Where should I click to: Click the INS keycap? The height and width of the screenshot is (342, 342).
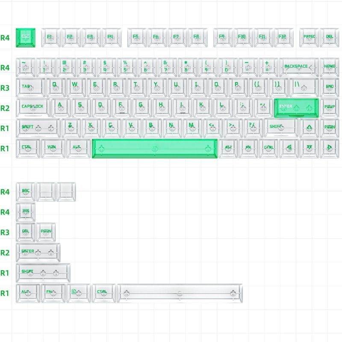[x=26, y=212]
